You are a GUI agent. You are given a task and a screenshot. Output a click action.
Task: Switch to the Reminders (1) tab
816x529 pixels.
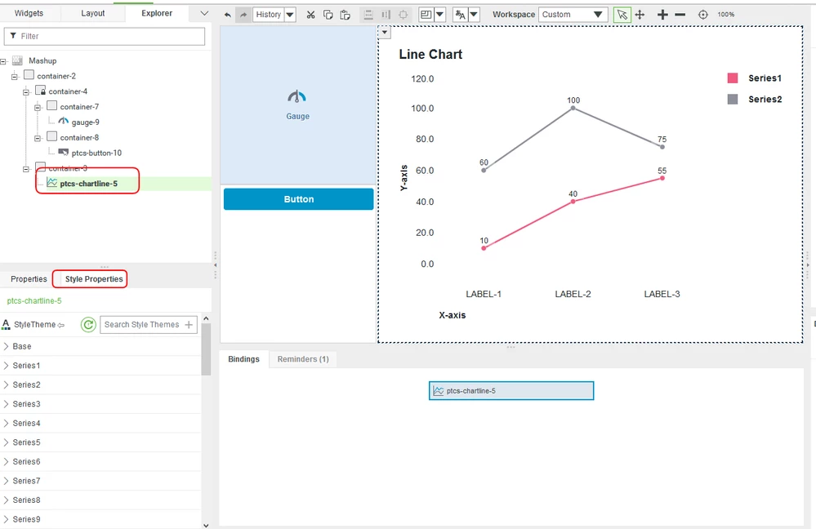click(x=303, y=359)
